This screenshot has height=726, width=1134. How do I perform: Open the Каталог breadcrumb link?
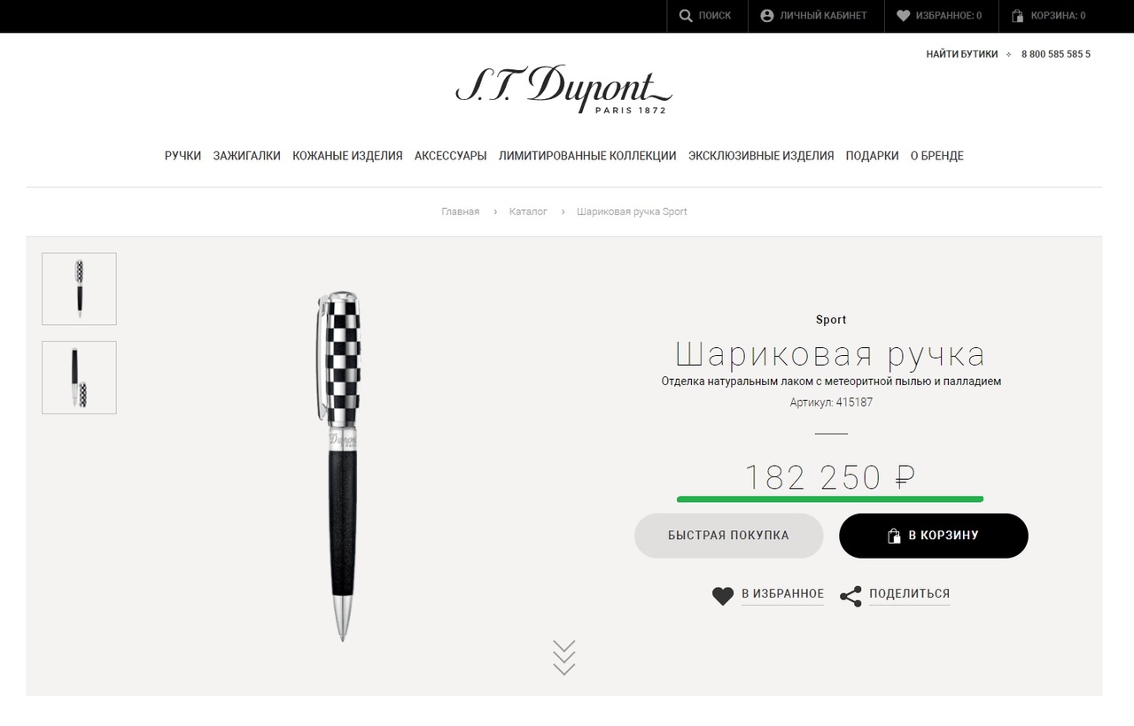[528, 212]
